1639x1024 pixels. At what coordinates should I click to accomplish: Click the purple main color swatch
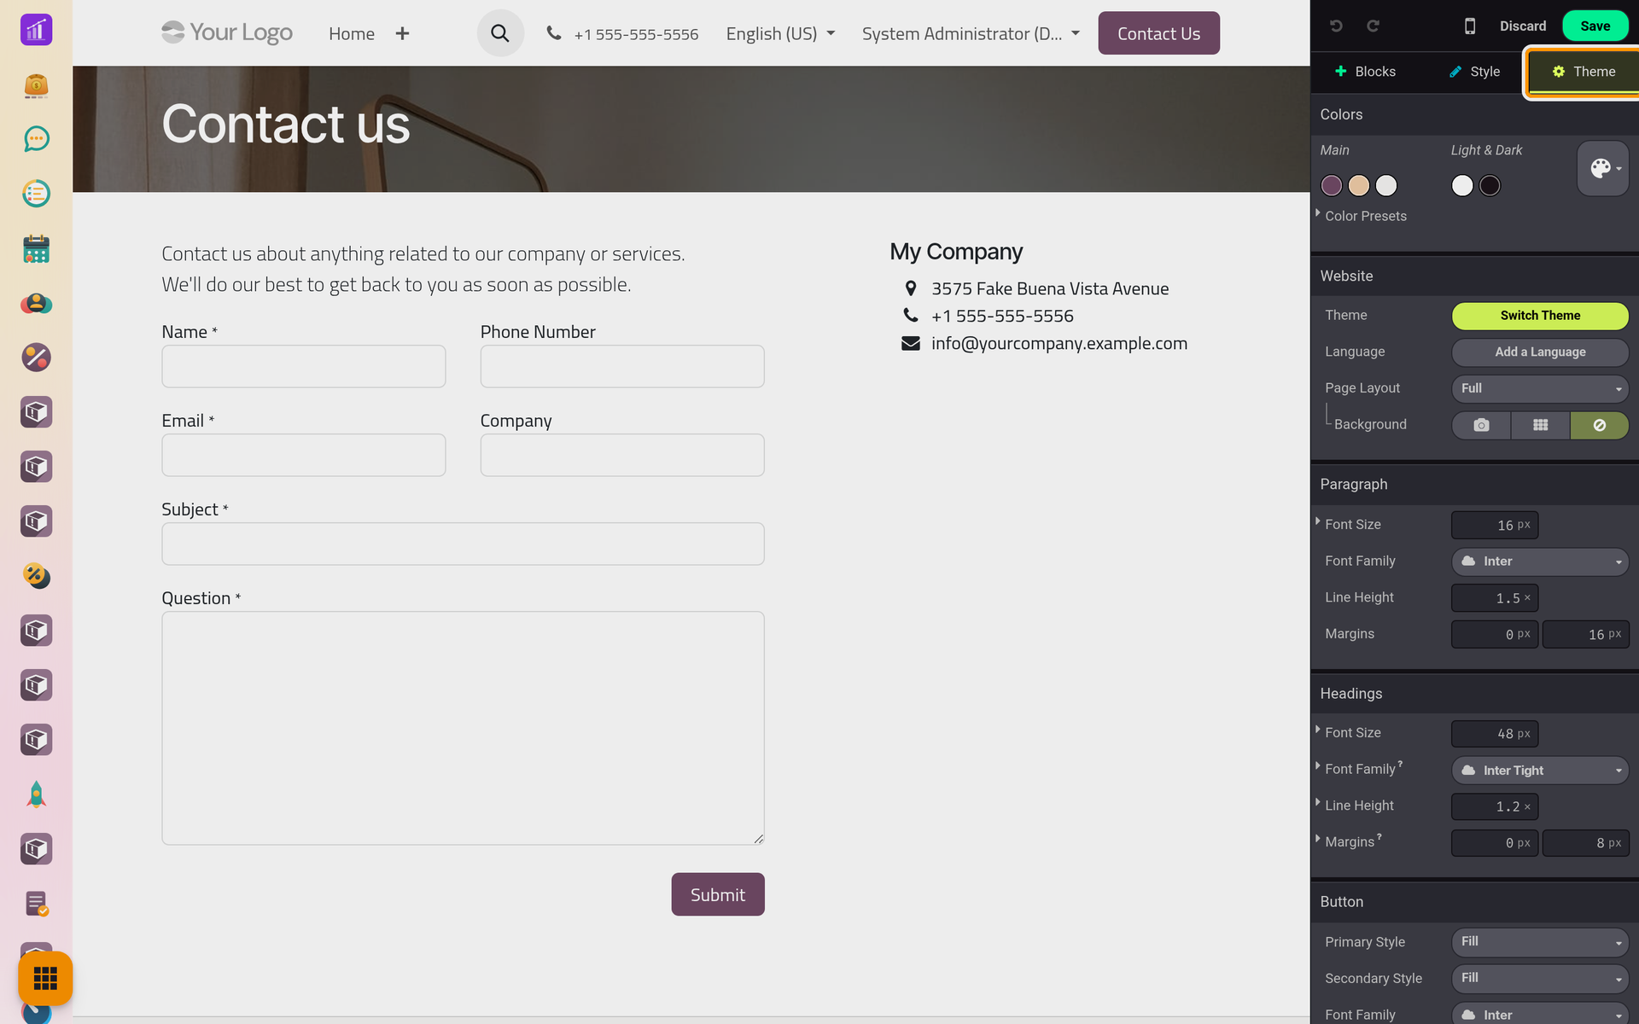tap(1332, 185)
